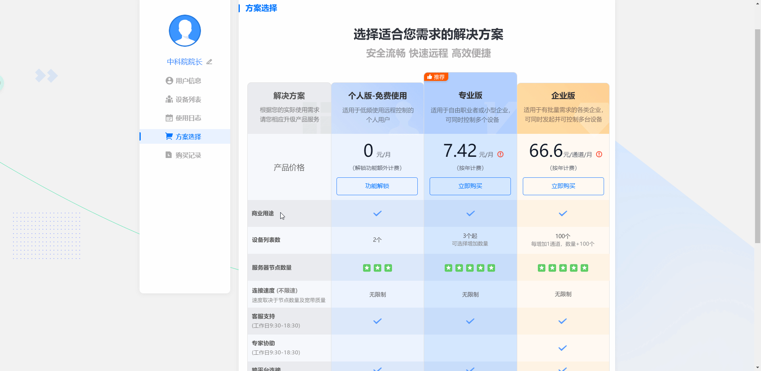Click the scrollbar down arrow
Screen dimensions: 761x371
tap(757, 367)
